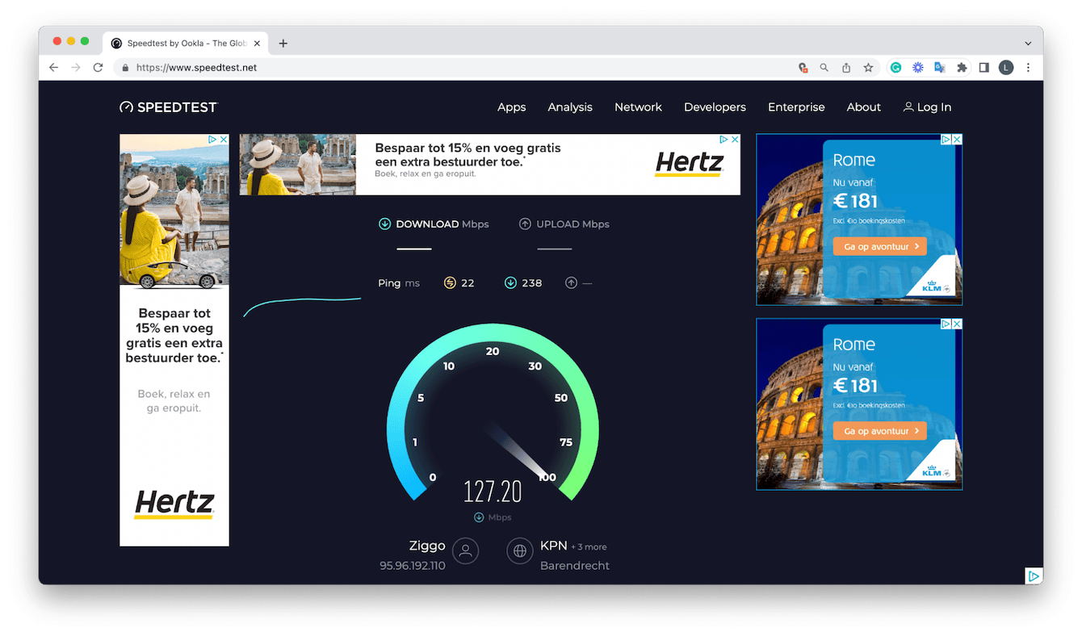Click the Ziggo ISP profile icon
Screen dimensions: 1082x636
click(465, 550)
